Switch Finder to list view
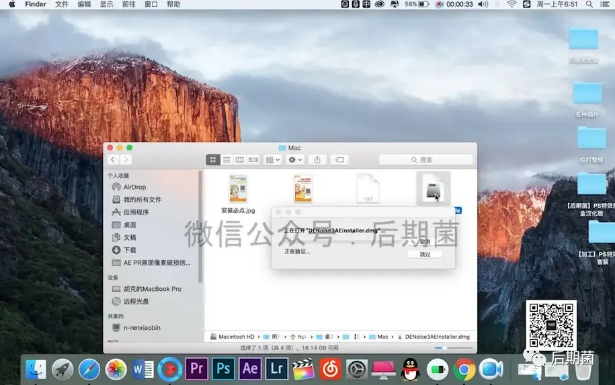 (227, 159)
